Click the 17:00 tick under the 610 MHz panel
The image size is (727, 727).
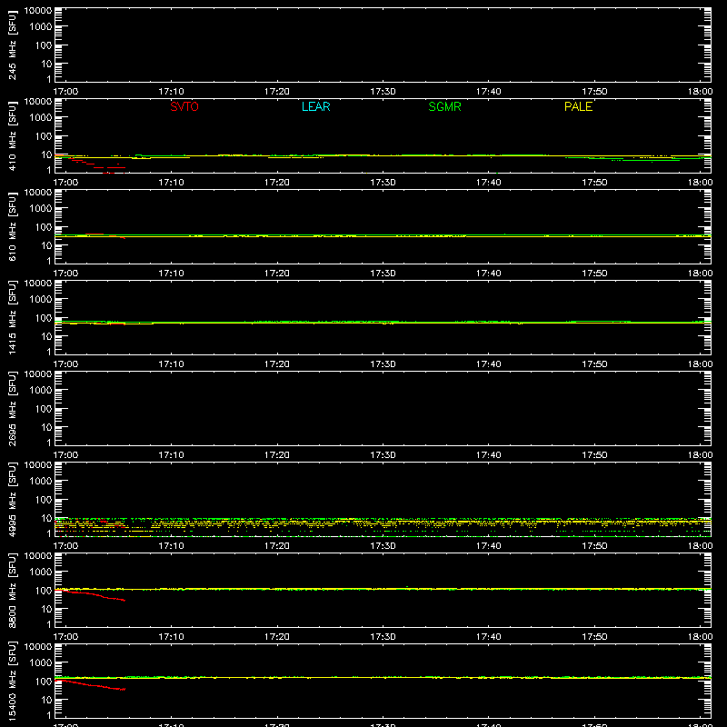pyautogui.click(x=65, y=274)
